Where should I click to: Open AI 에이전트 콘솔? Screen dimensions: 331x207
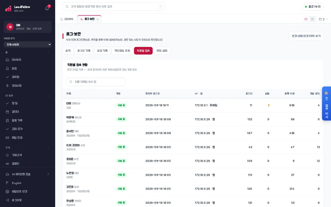(x=28, y=174)
